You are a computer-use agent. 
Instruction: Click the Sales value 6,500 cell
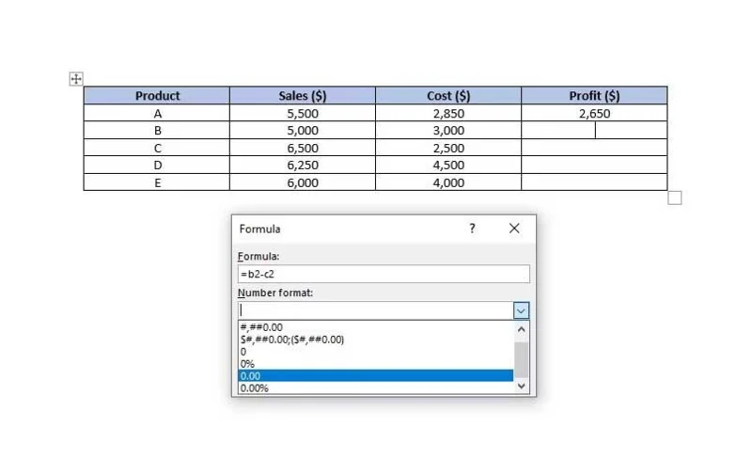pyautogui.click(x=303, y=148)
